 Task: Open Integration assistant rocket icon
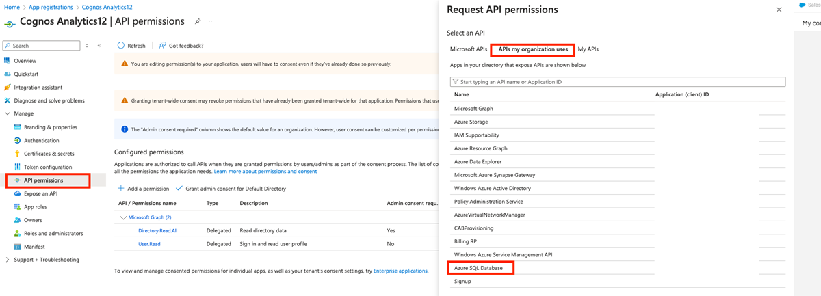pos(8,88)
